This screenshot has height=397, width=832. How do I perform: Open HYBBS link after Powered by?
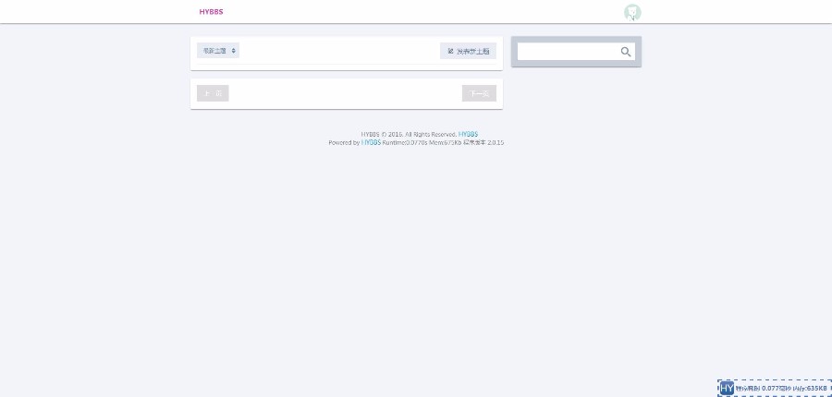point(371,142)
